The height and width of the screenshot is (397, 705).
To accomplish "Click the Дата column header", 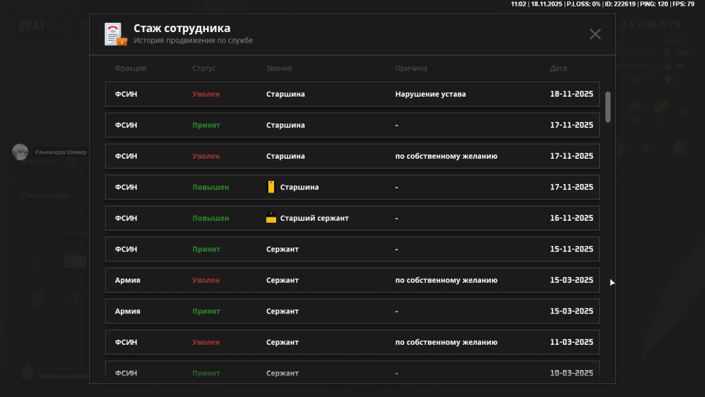I will click(x=558, y=69).
